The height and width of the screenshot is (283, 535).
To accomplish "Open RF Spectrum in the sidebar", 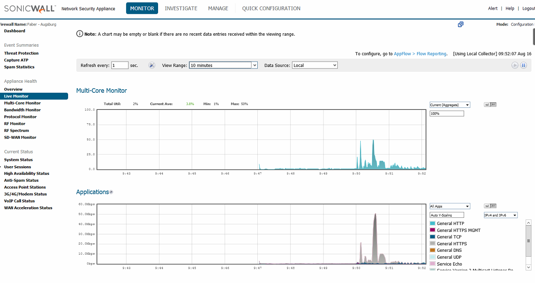I will pos(17,131).
